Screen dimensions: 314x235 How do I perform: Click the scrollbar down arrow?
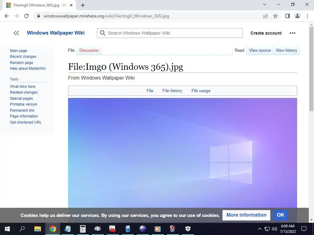pyautogui.click(x=311, y=220)
